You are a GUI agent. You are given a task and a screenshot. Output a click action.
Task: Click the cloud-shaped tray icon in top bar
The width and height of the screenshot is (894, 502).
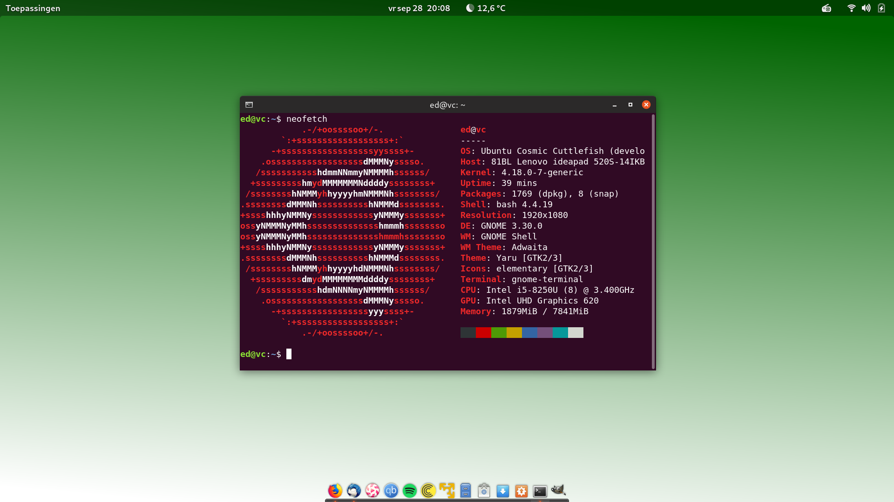[x=826, y=8]
